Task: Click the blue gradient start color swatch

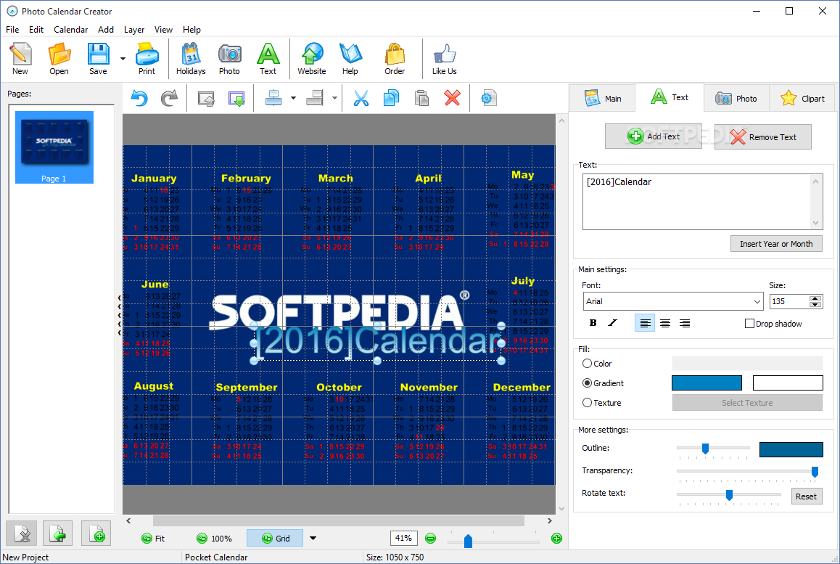Action: point(707,383)
